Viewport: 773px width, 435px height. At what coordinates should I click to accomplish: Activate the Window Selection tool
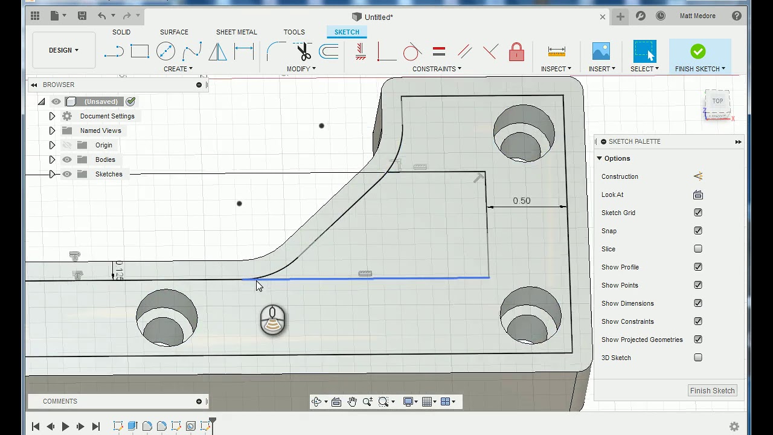[x=644, y=51]
